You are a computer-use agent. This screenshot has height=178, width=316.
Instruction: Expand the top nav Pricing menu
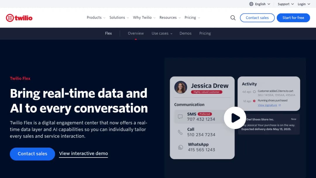pyautogui.click(x=192, y=18)
